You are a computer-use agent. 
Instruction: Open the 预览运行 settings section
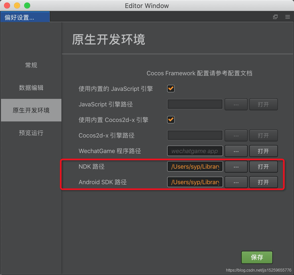[x=31, y=133]
